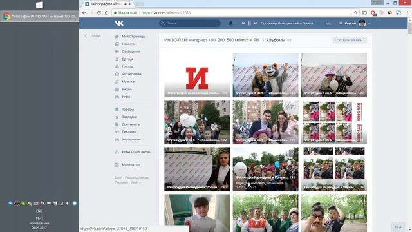This screenshot has width=412, height=232.
Task: Open Chrome three-dot menu
Action: click(407, 13)
